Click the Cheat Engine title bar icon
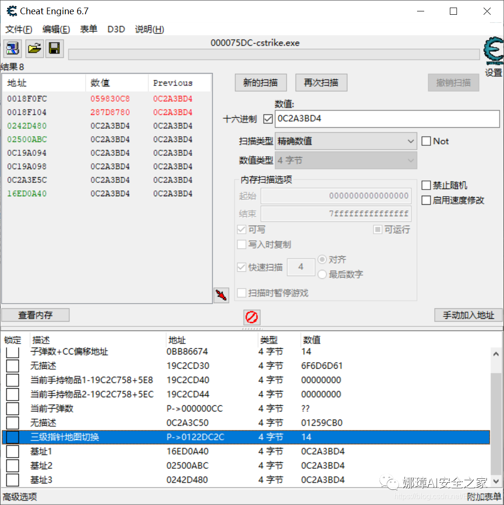 [x=12, y=11]
